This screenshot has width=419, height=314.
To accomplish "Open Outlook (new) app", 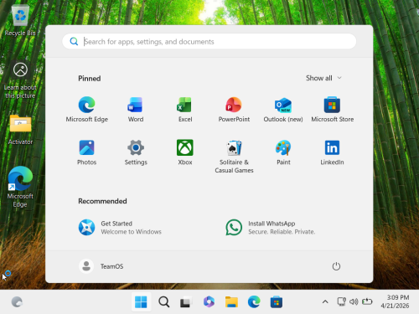I will tap(283, 110).
